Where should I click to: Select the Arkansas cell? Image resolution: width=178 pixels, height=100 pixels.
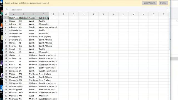(x=14, y=27)
